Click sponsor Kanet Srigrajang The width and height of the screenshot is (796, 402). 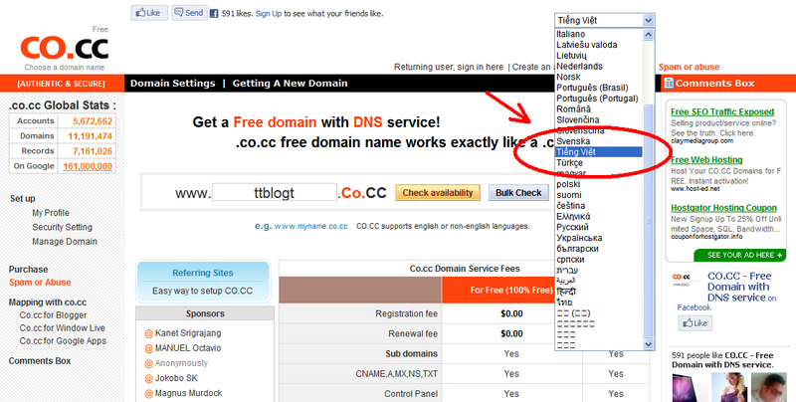click(188, 333)
